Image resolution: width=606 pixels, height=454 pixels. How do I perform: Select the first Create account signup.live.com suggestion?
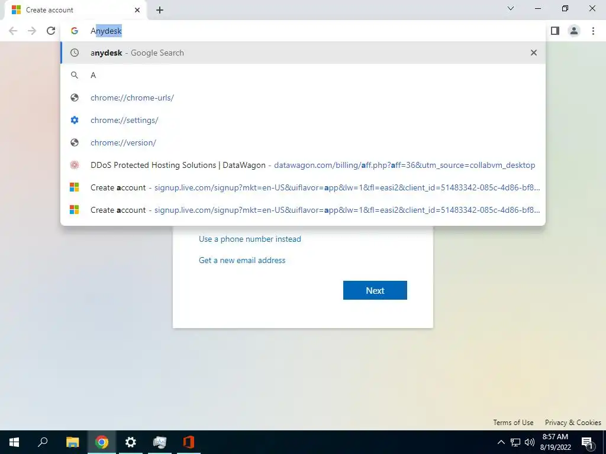[x=303, y=187]
